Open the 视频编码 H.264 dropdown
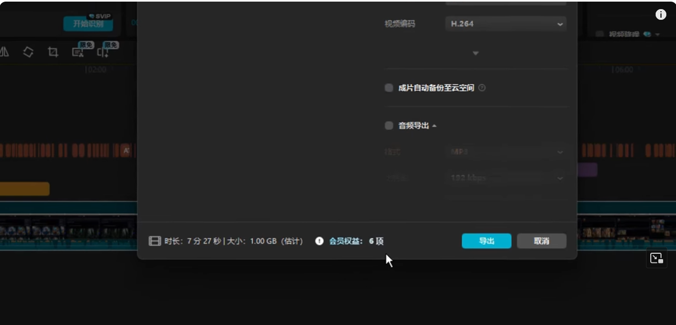The image size is (676, 325). click(x=506, y=24)
